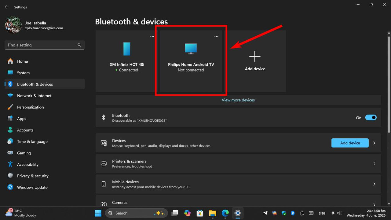391x220 pixels.
Task: Click the Cameras camera icon
Action: point(104,204)
